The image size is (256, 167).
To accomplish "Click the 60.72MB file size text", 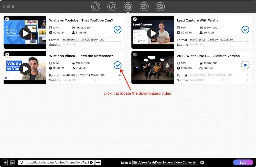I will [209, 33].
